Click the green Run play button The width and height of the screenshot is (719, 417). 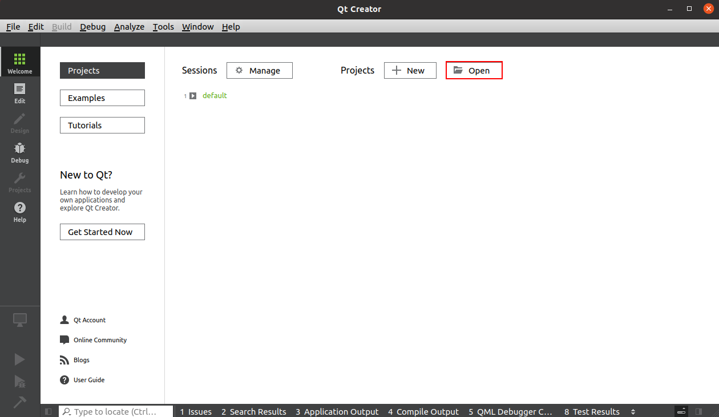(x=19, y=359)
